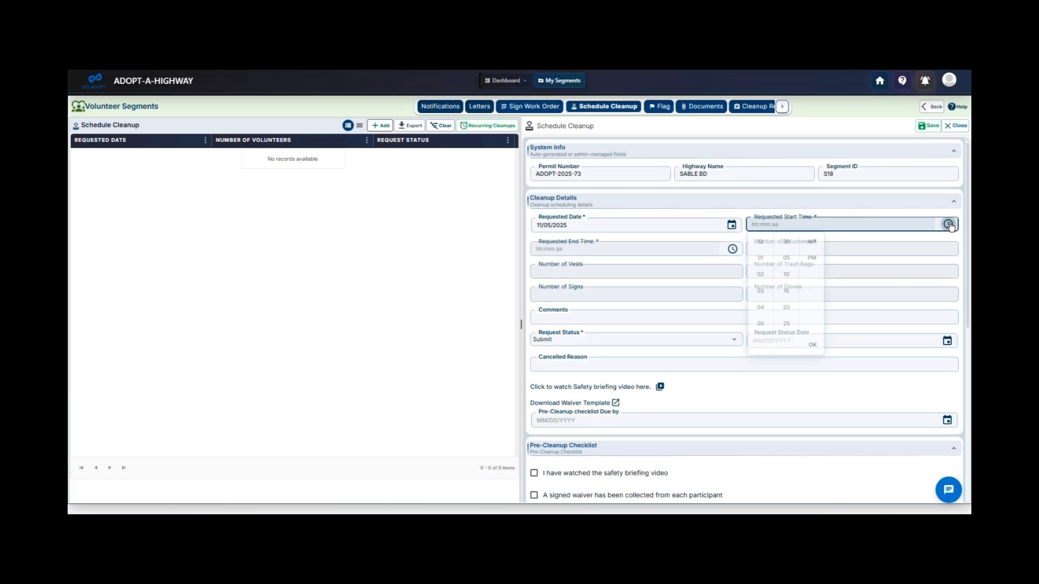
Task: Switch the records list to grid view
Action: 359,125
